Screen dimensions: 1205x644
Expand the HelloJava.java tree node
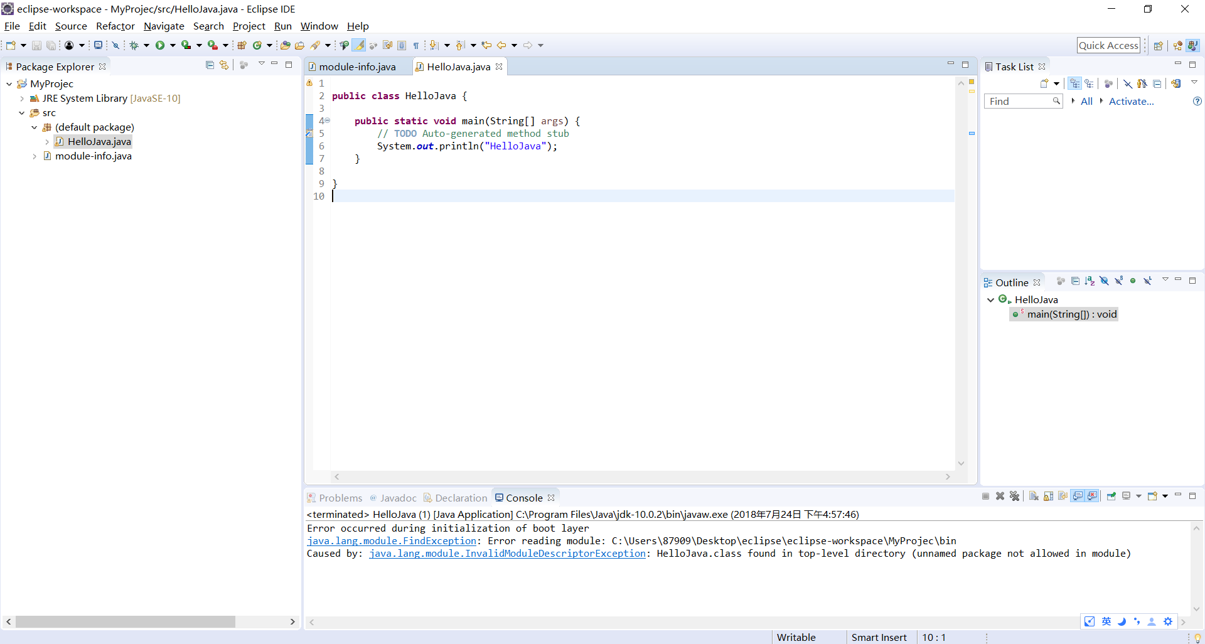click(47, 142)
